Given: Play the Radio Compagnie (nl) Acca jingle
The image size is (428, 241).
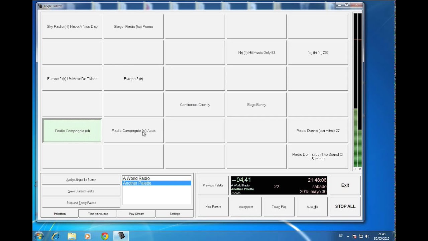Looking at the screenshot, I should pos(133,131).
